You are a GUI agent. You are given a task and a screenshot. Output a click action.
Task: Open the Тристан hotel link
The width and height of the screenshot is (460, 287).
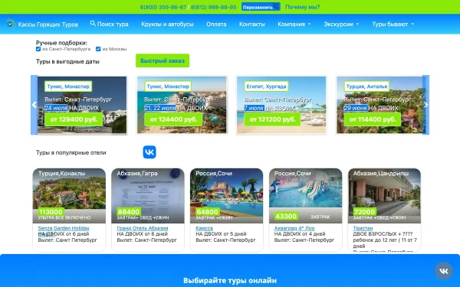[x=363, y=228]
